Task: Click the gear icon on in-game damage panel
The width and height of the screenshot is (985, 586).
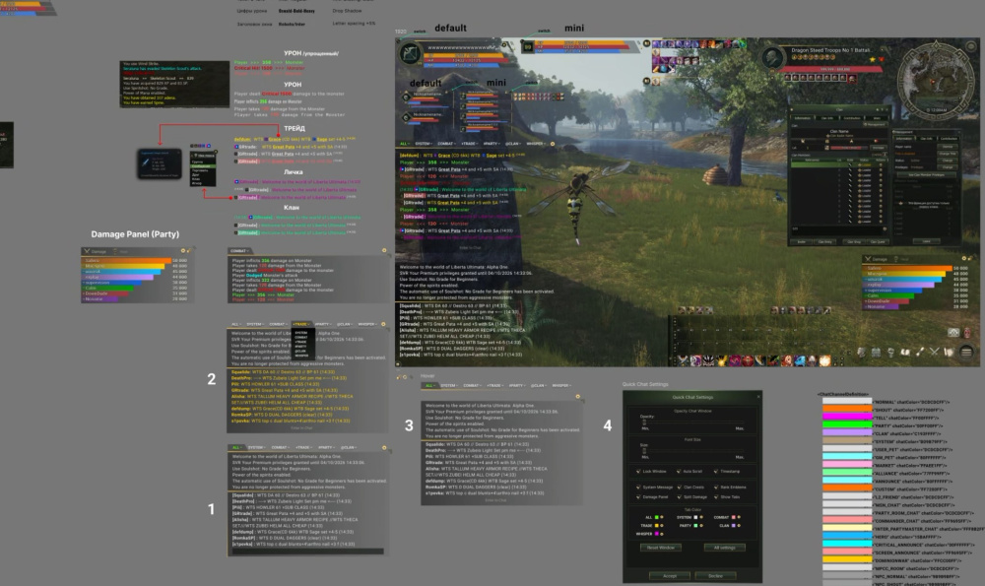Action: tap(963, 258)
